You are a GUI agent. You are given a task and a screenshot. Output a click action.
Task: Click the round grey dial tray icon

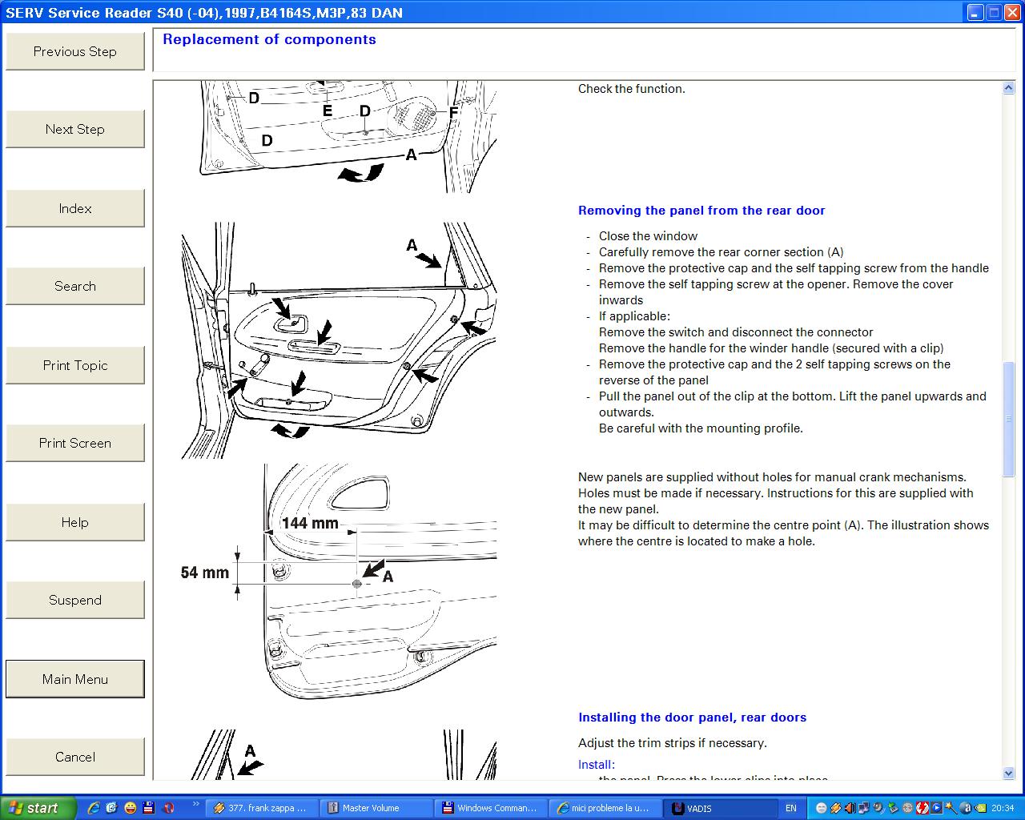907,808
